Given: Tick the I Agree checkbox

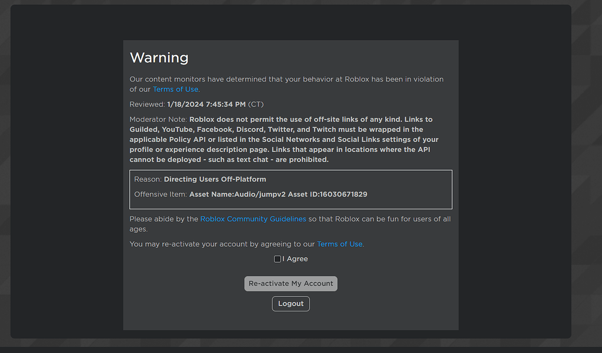Looking at the screenshot, I should 277,259.
